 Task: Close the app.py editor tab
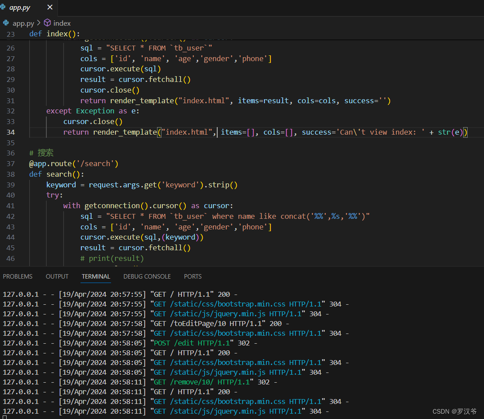click(x=50, y=7)
